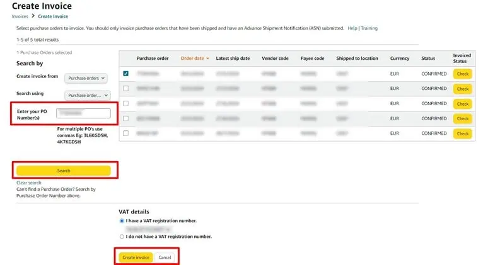Click Check button in fifth order row

463,134
